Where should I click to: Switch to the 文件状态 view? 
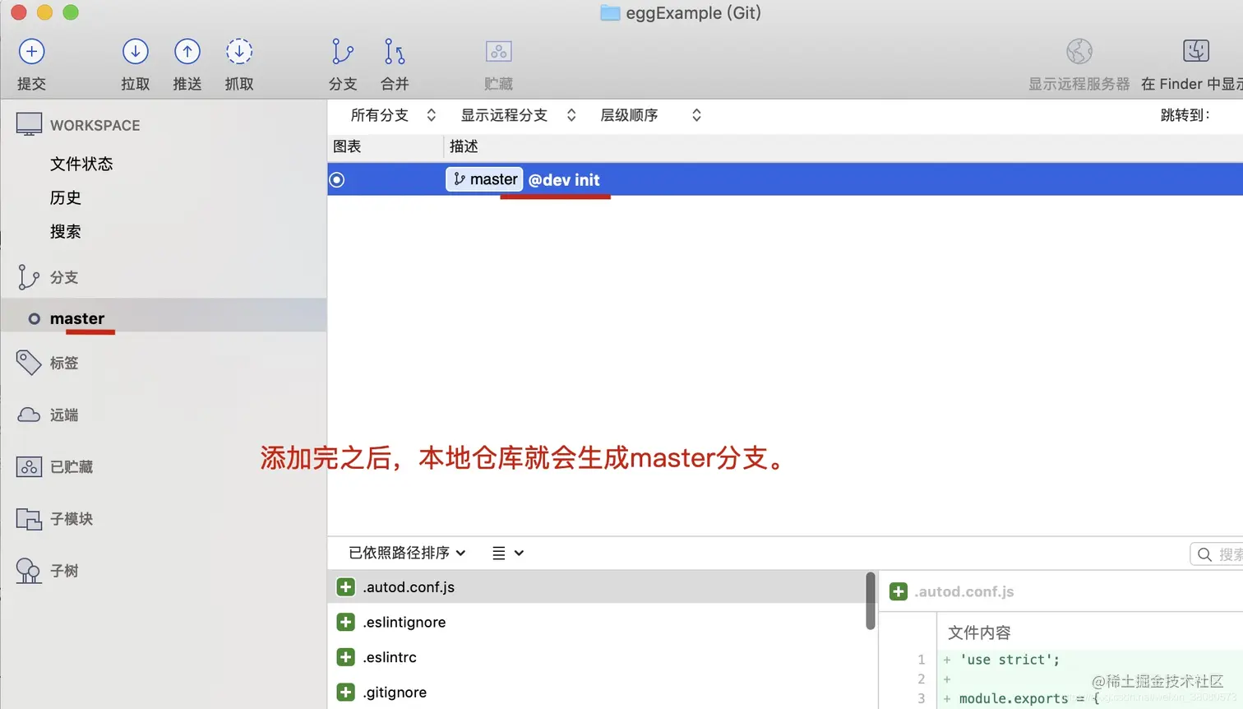81,164
